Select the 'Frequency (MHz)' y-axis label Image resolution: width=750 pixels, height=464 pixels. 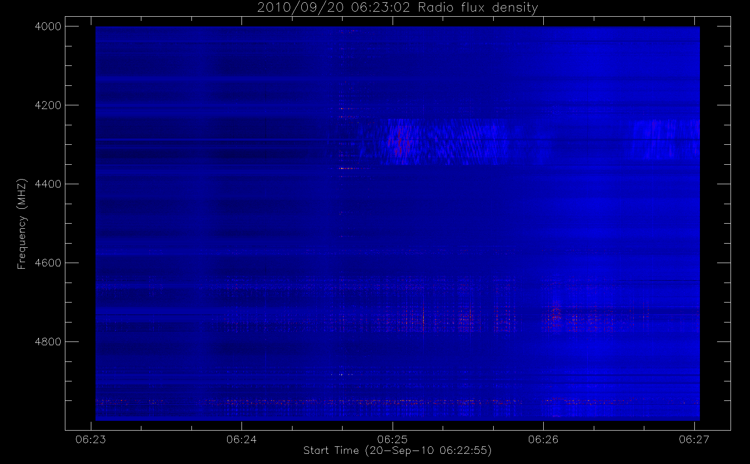(x=21, y=224)
